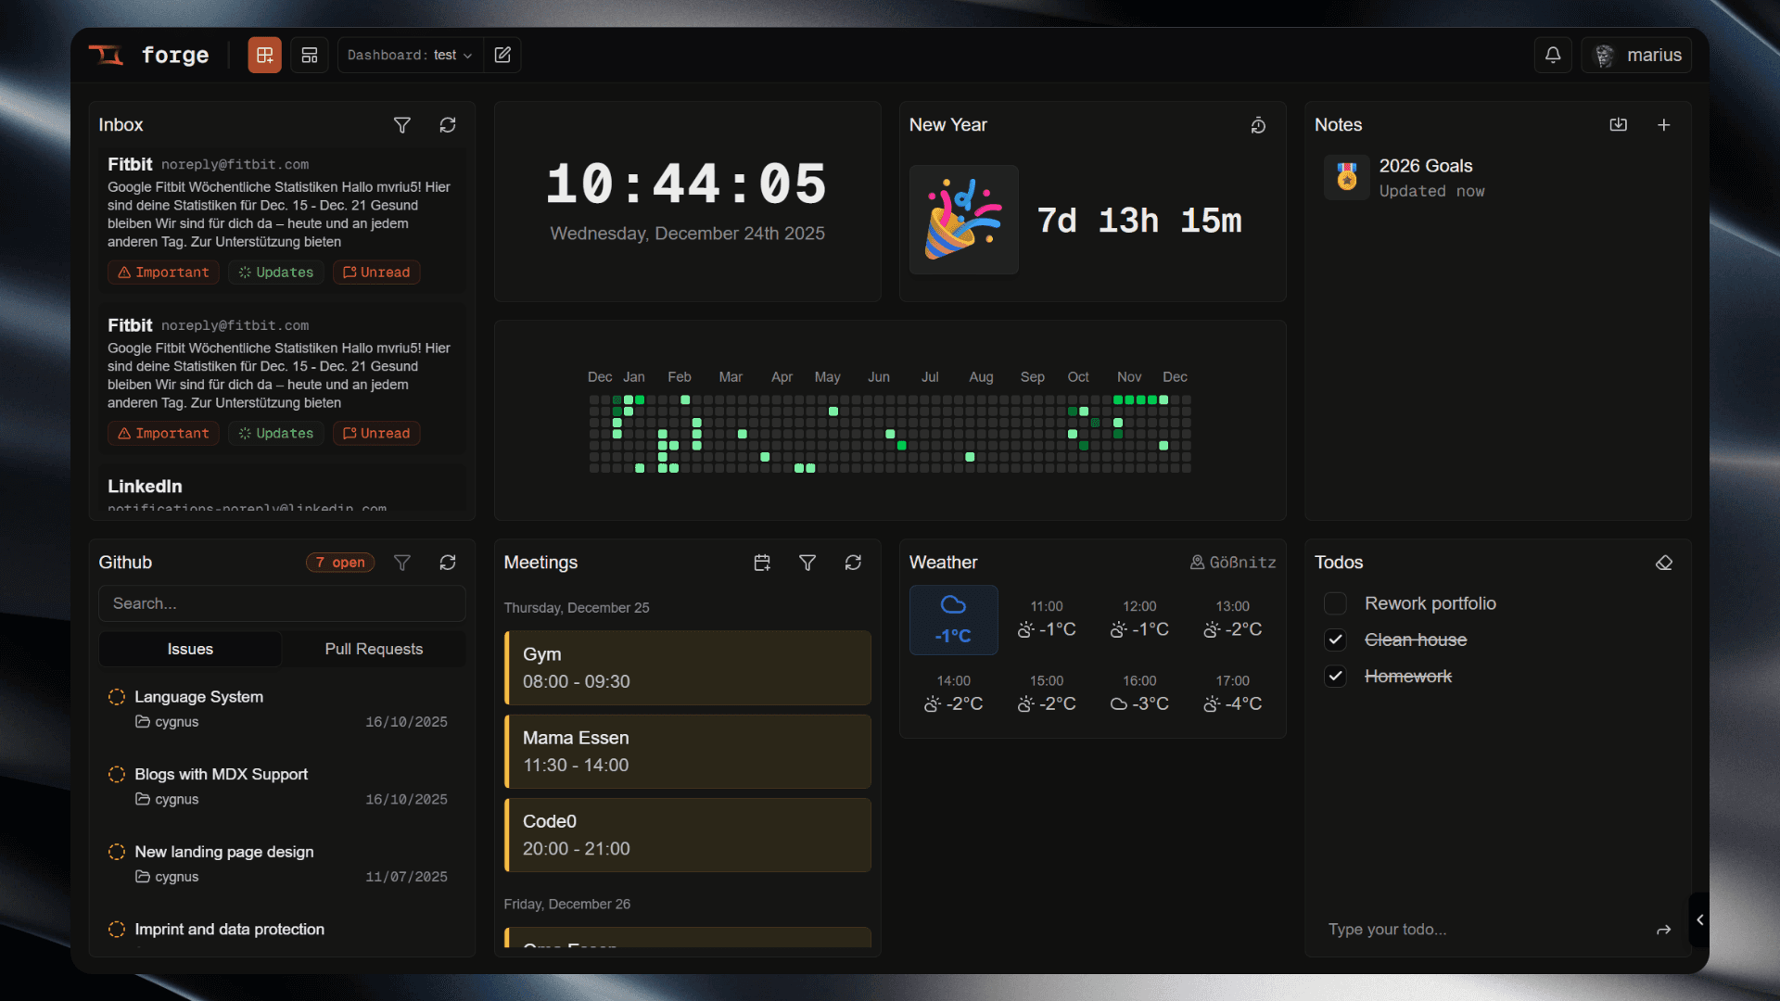Screen dimensions: 1780x1001
Task: Submit todo with arrow icon
Action: coord(1664,930)
